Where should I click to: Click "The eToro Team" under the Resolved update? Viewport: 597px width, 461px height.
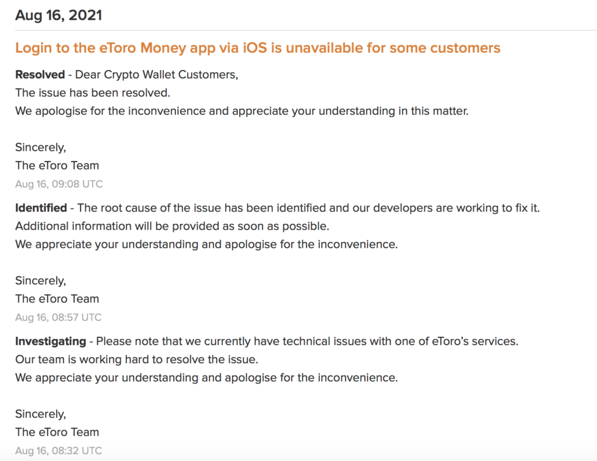pyautogui.click(x=57, y=166)
